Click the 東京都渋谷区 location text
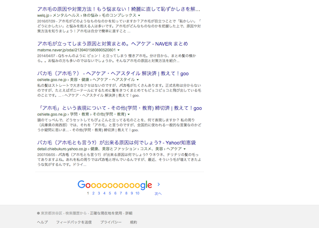This screenshot has height=228, width=319. [x=51, y=213]
